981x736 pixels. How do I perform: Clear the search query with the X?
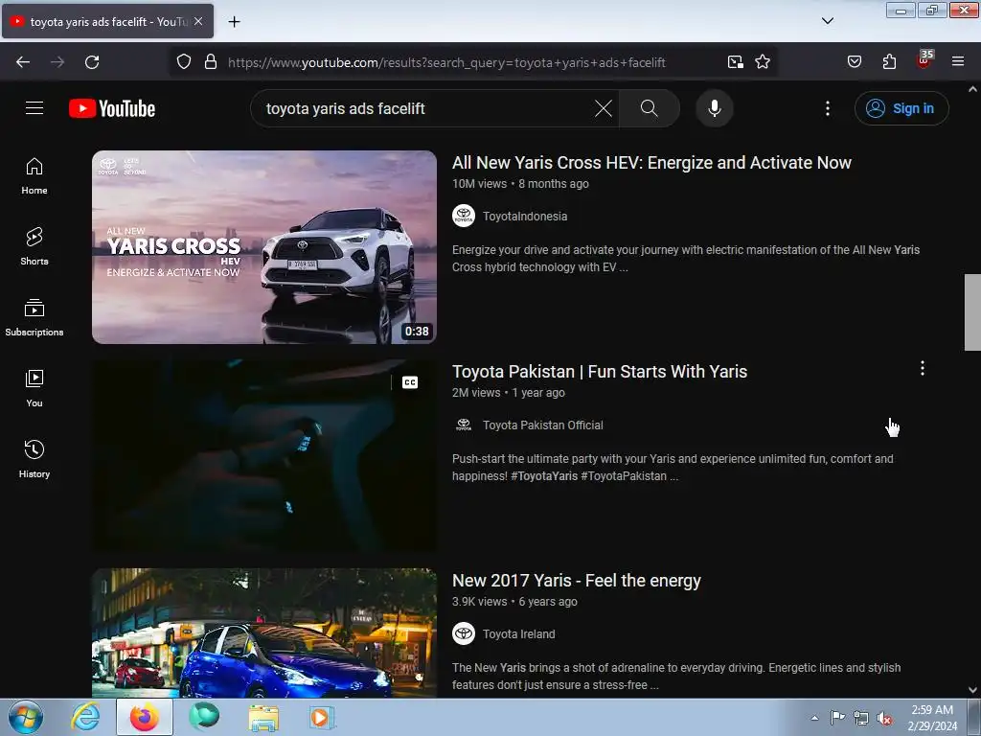coord(604,108)
